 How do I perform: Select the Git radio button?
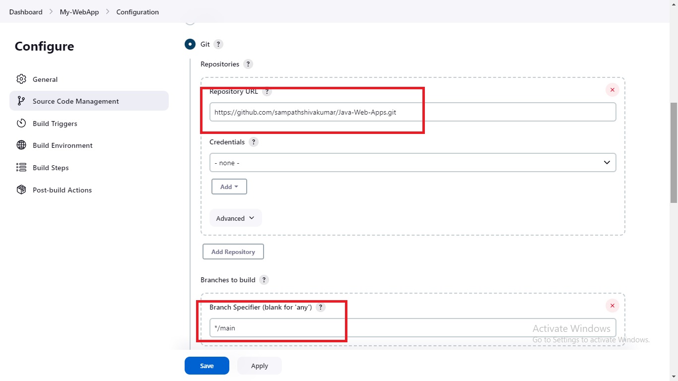click(190, 44)
